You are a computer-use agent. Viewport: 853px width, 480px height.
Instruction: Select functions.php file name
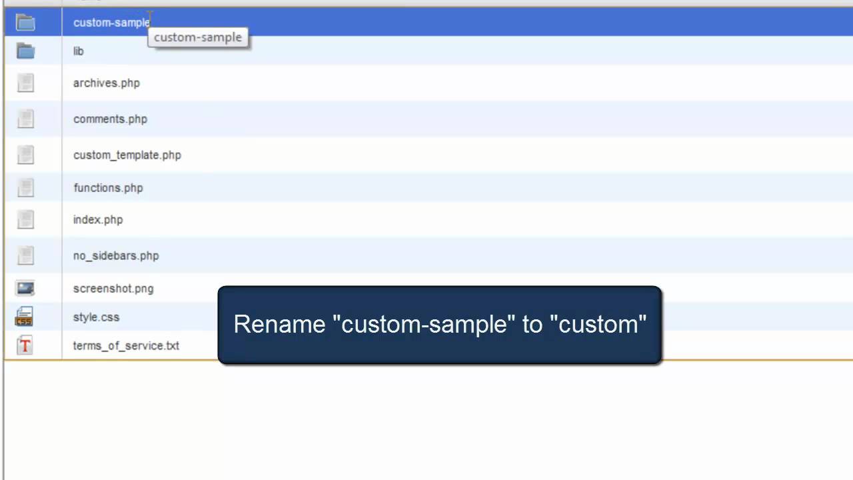pos(108,188)
